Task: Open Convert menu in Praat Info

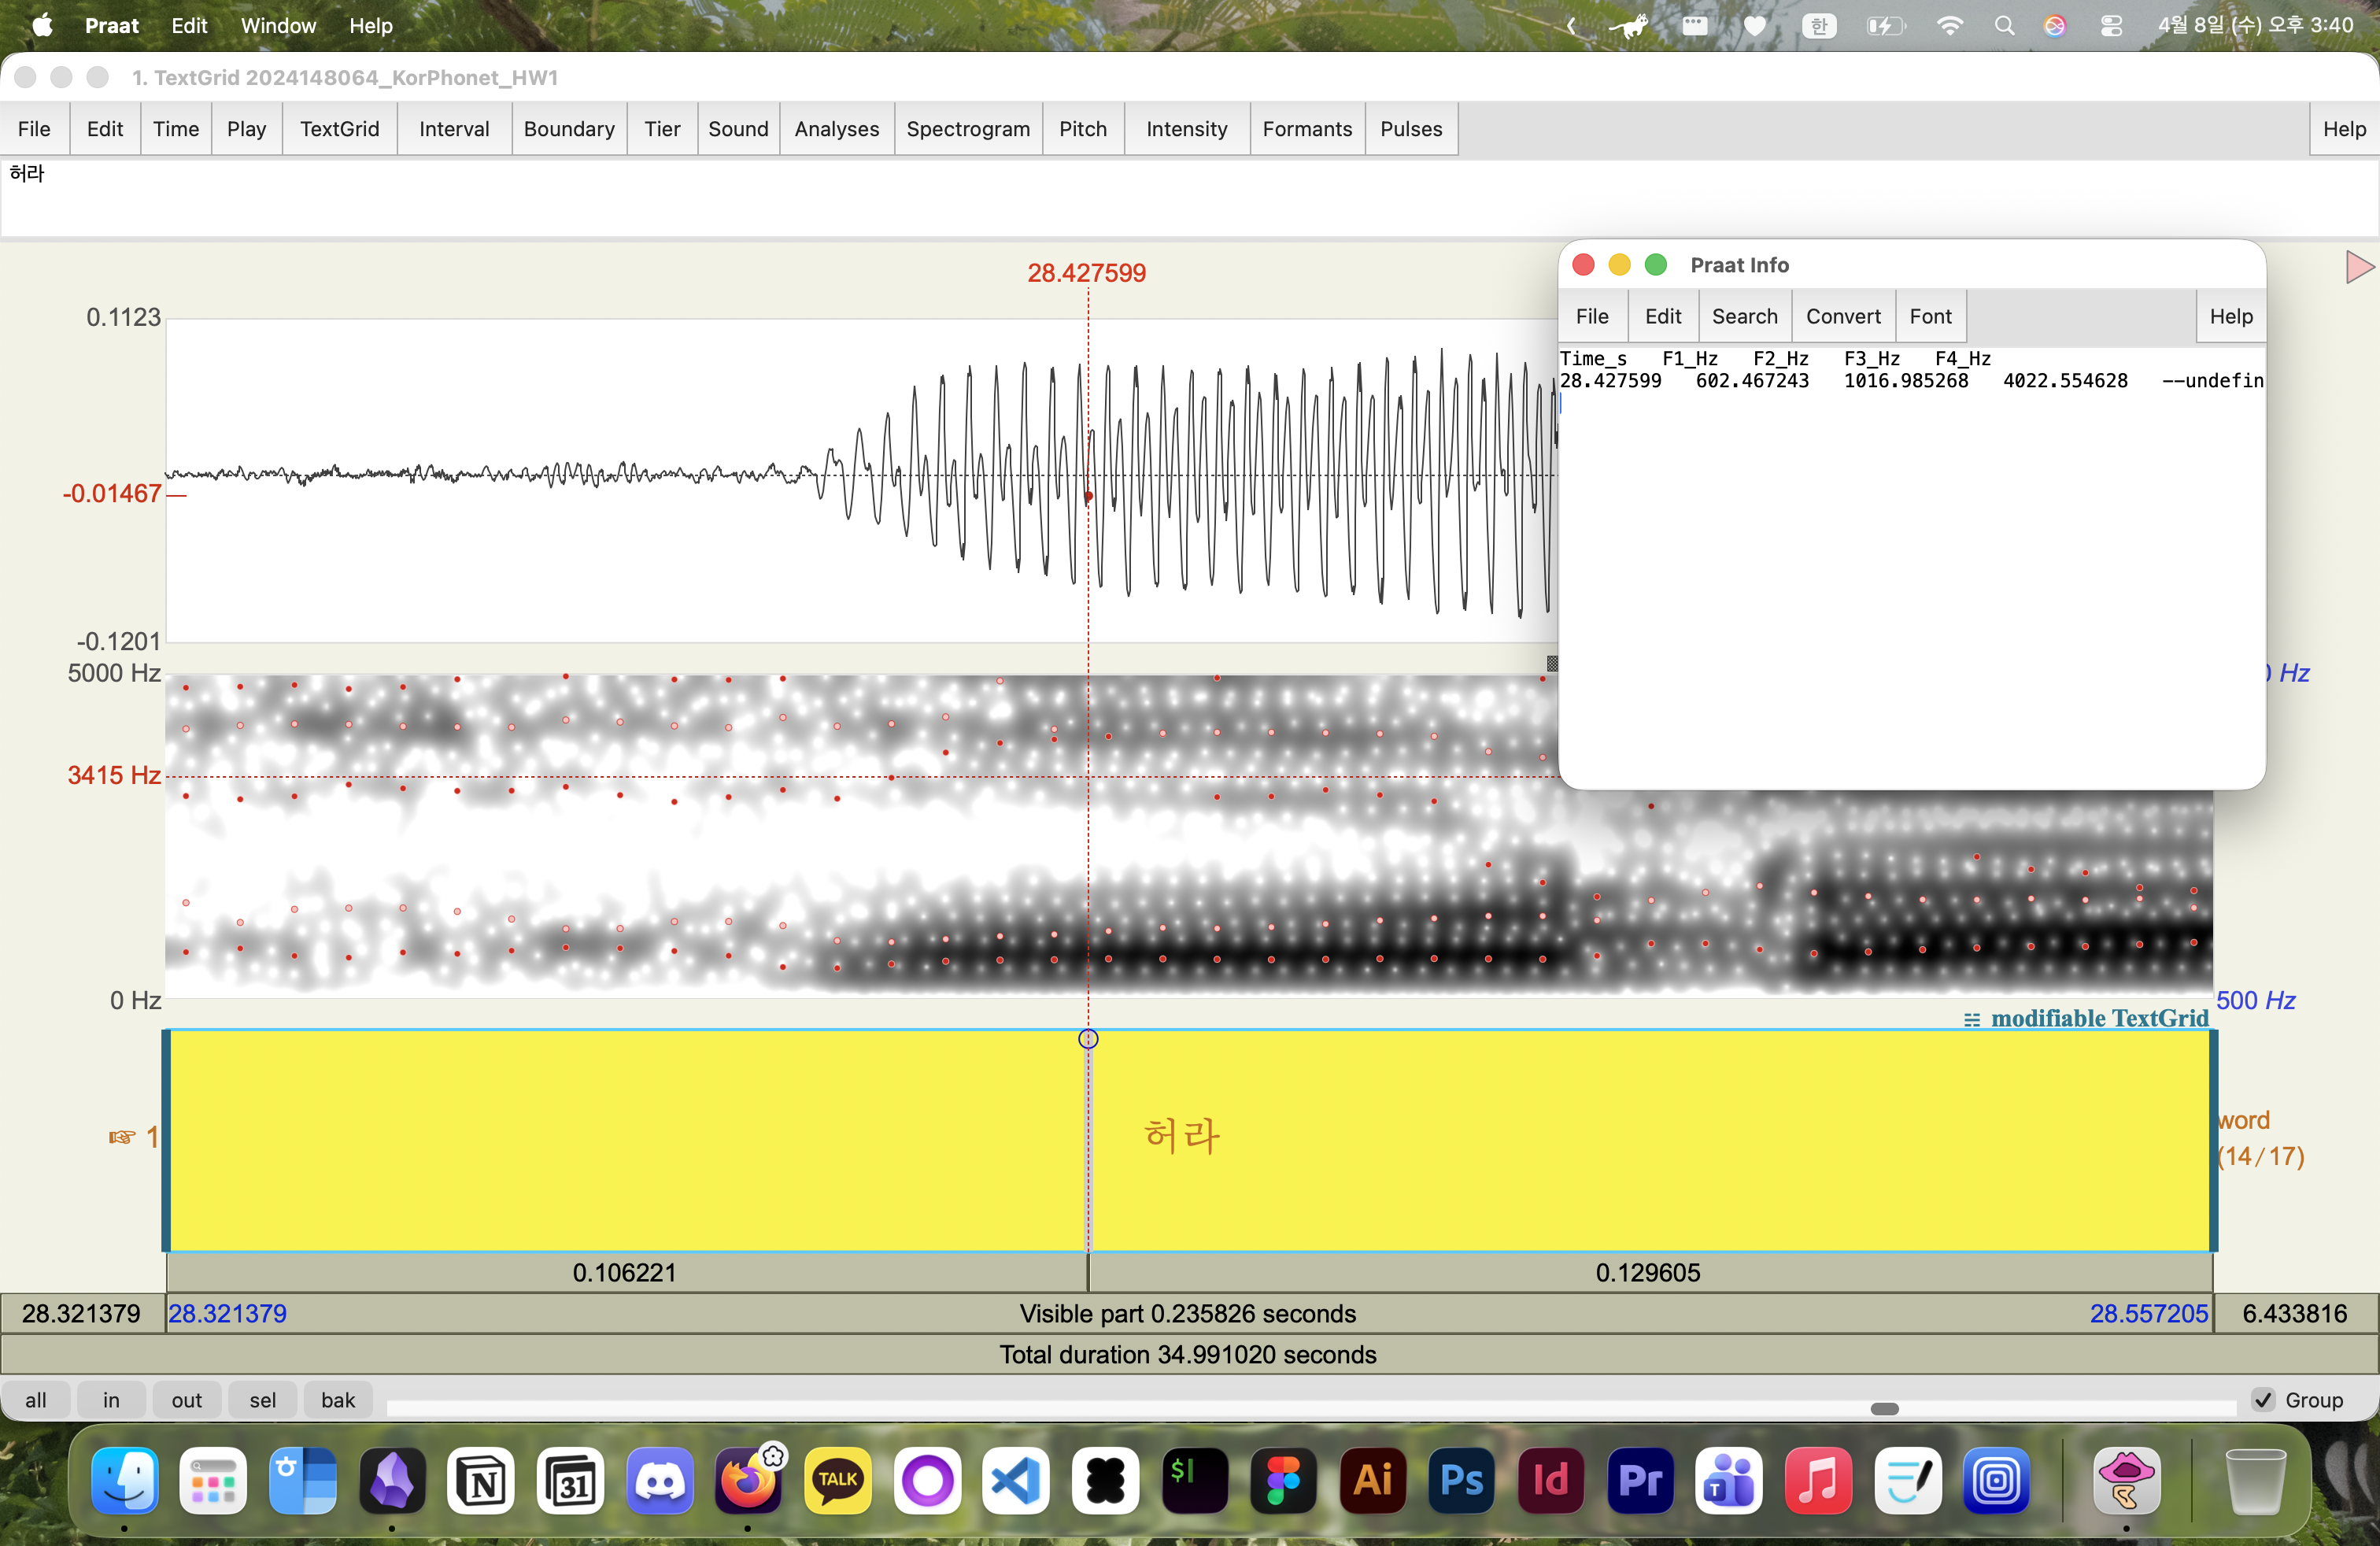Action: click(1842, 316)
